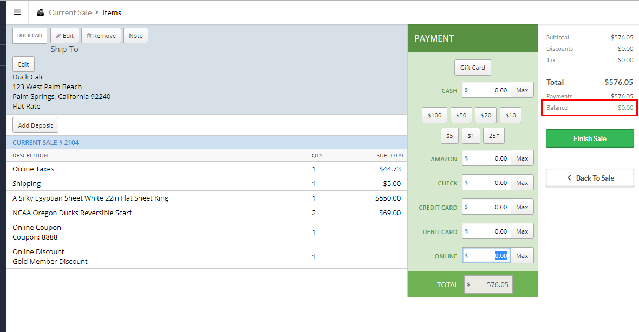Click Max for DEBIT CARD payment
Screen dimensions: 639x332
tap(522, 231)
